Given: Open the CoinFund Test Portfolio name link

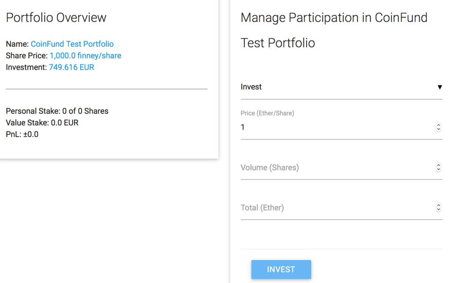Looking at the screenshot, I should pos(72,44).
